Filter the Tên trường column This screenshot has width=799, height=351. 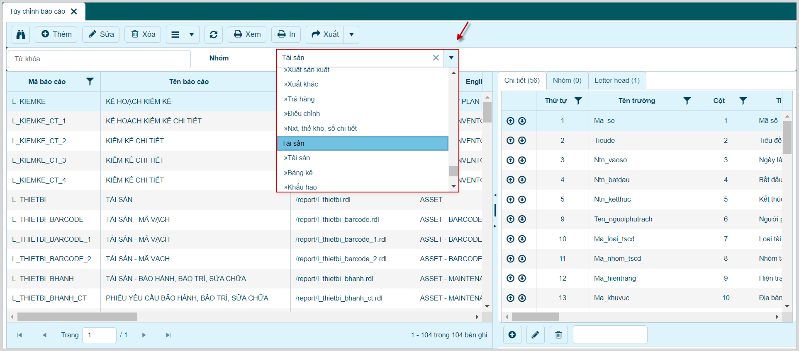pyautogui.click(x=687, y=101)
